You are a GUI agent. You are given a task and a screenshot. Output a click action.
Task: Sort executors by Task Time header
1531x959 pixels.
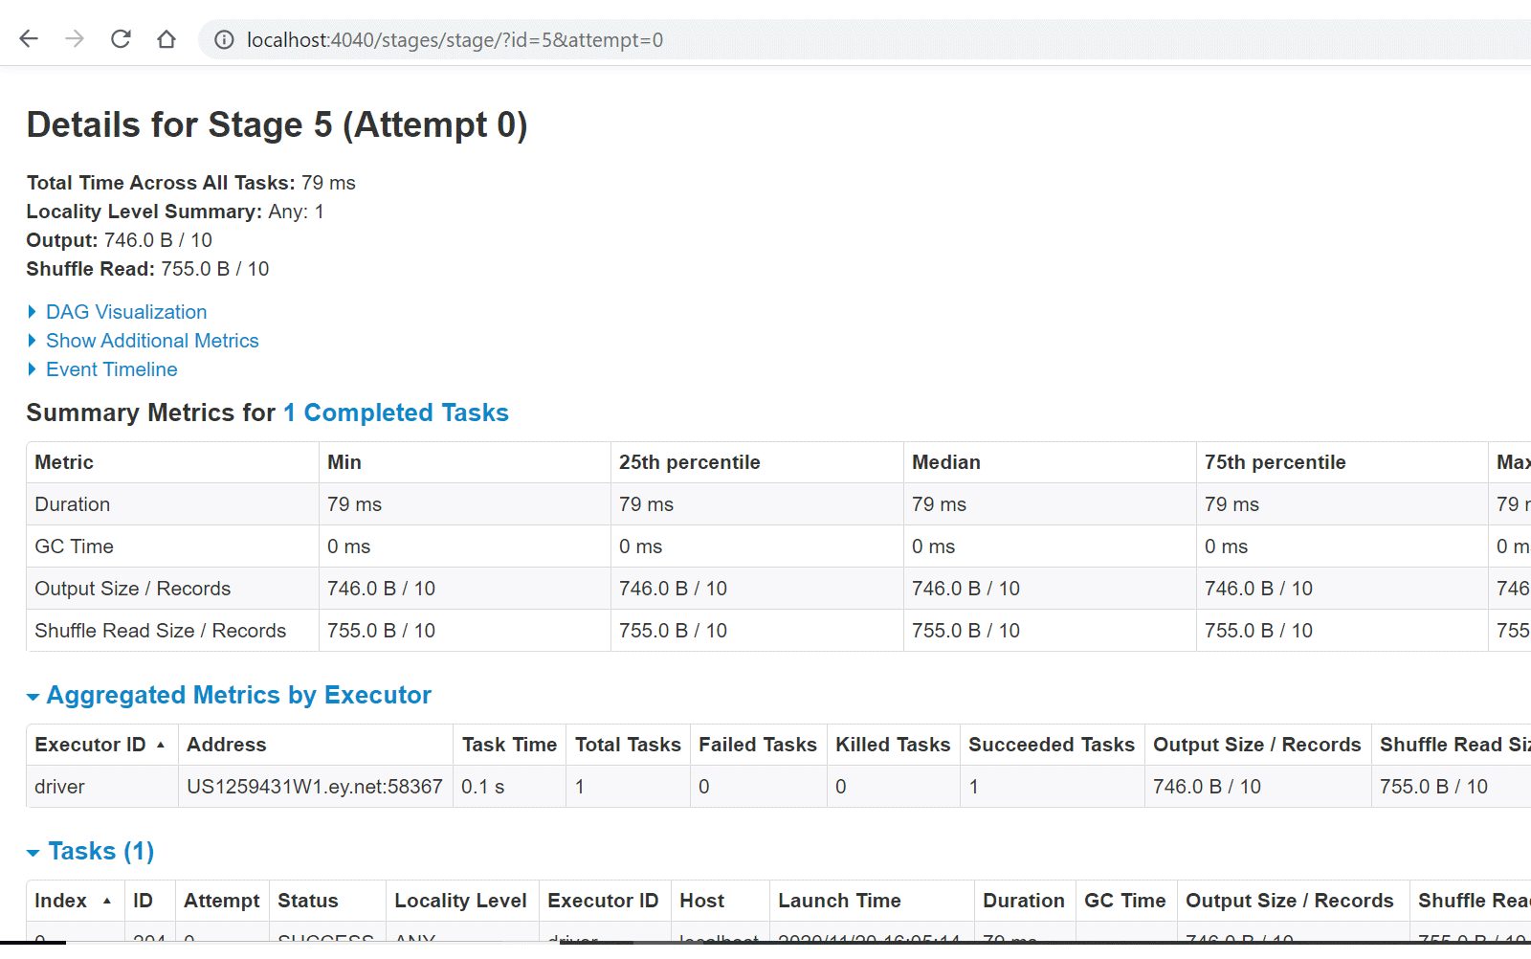(509, 745)
